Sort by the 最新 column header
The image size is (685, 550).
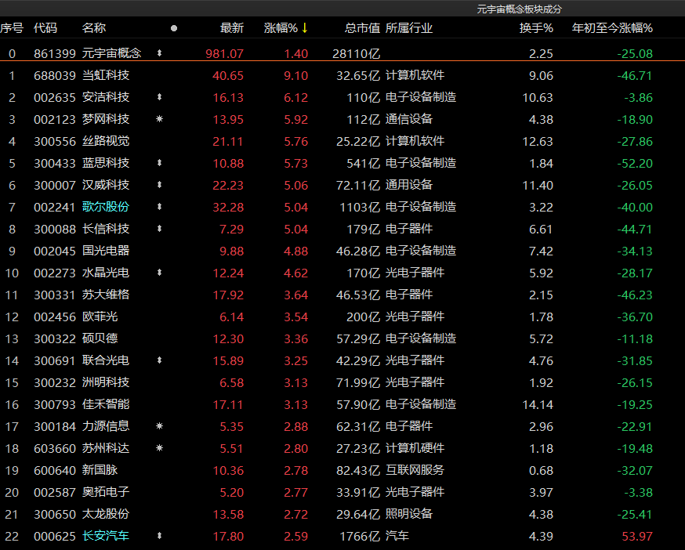(231, 28)
